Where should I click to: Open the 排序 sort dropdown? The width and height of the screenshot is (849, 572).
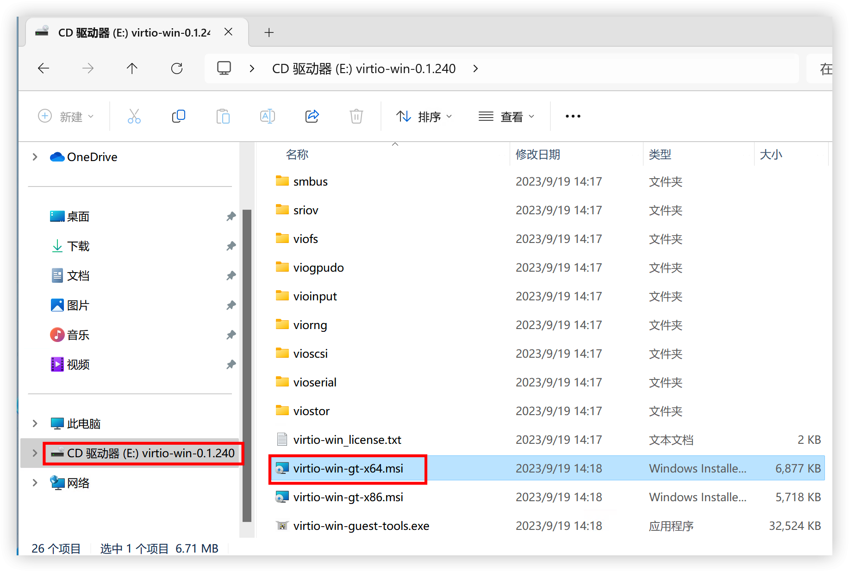click(424, 117)
